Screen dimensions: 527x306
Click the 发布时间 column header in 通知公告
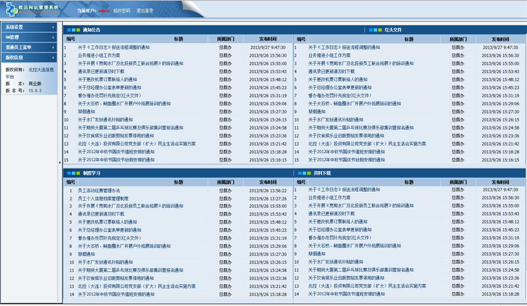click(x=267, y=39)
